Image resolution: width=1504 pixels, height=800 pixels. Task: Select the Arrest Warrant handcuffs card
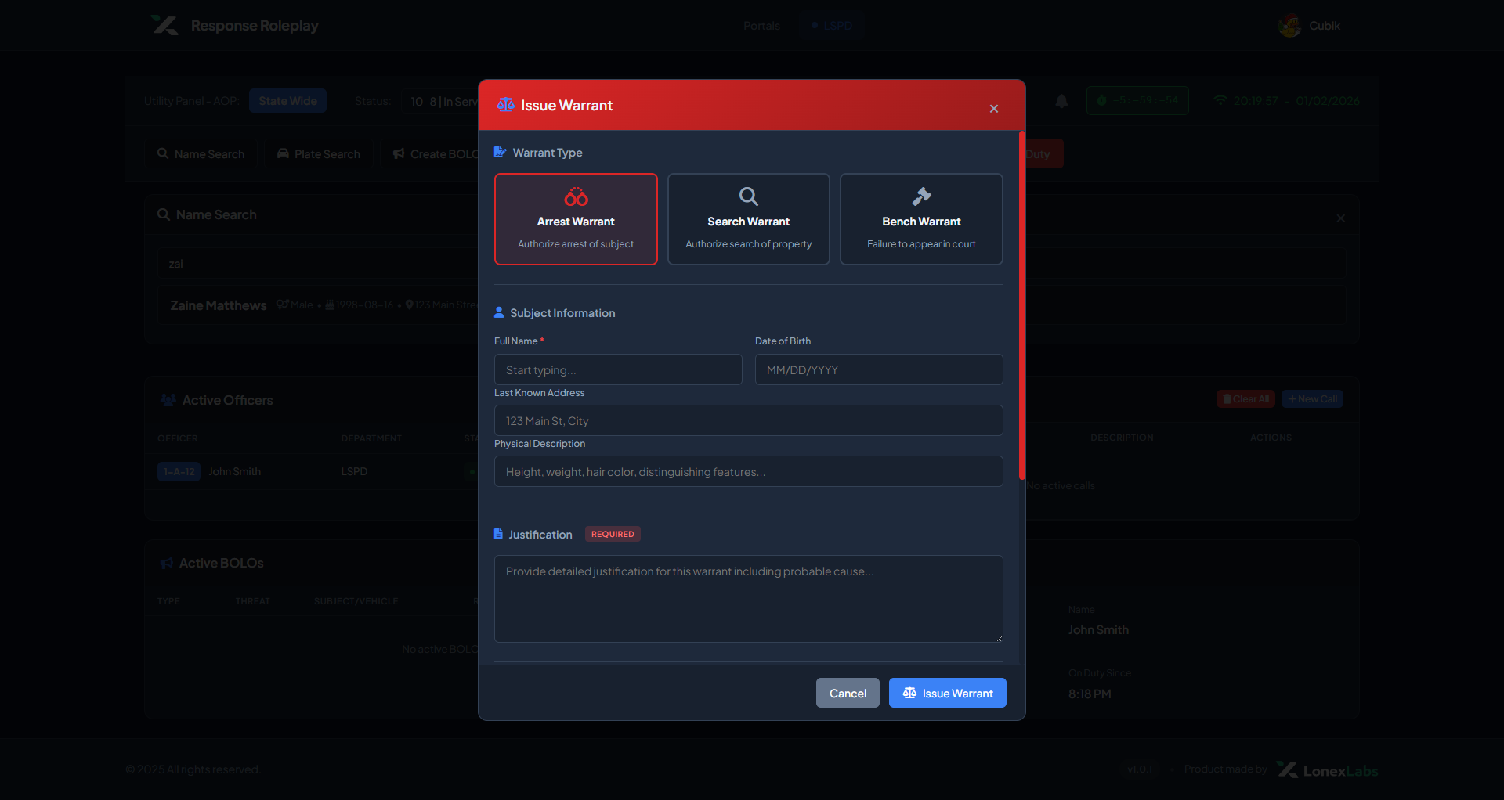click(x=576, y=219)
